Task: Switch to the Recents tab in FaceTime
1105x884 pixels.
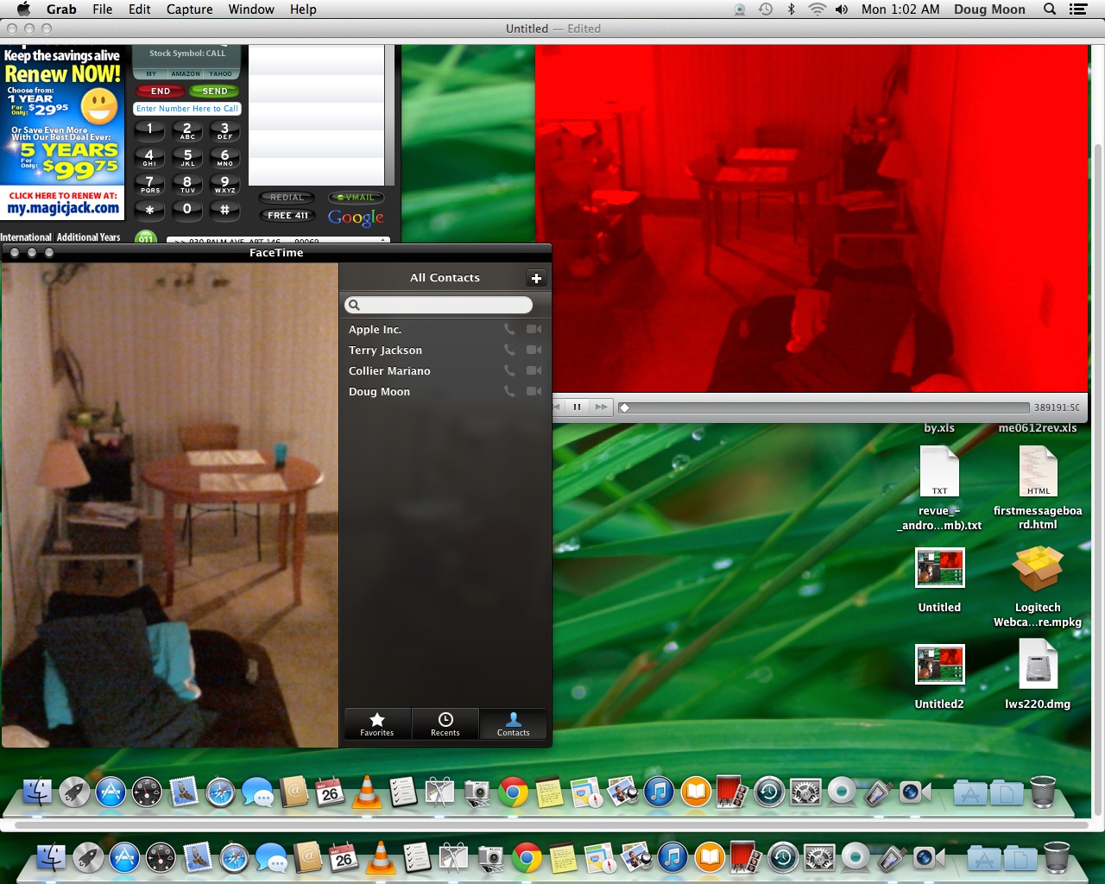Action: coord(445,723)
